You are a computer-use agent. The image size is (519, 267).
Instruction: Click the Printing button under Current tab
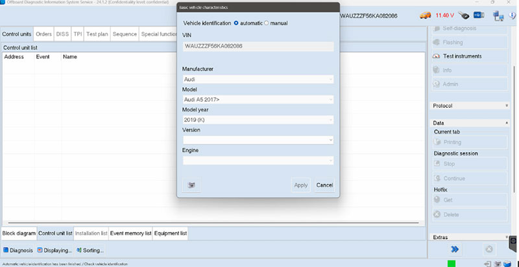coord(469,142)
